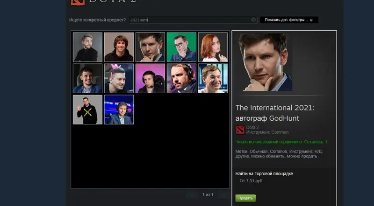Select the green-background man with glasses item
Image resolution: width=374 pixels, height=206 pixels.
[x=181, y=47]
